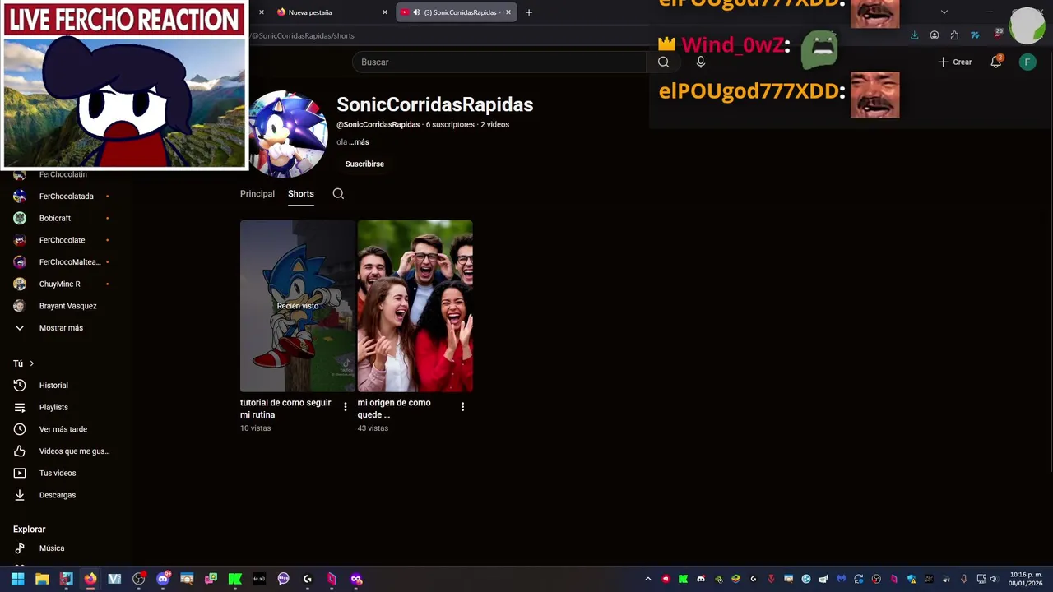1053x592 pixels.
Task: Open Firefox list all tabs dropdown arrow
Action: coord(944,12)
